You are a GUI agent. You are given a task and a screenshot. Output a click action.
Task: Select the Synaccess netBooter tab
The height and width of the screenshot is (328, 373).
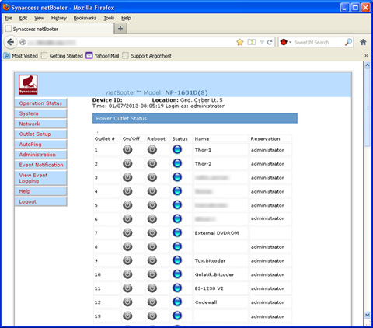point(58,29)
